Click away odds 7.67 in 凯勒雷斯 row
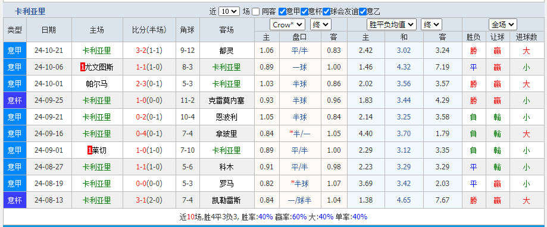 [x=442, y=200]
